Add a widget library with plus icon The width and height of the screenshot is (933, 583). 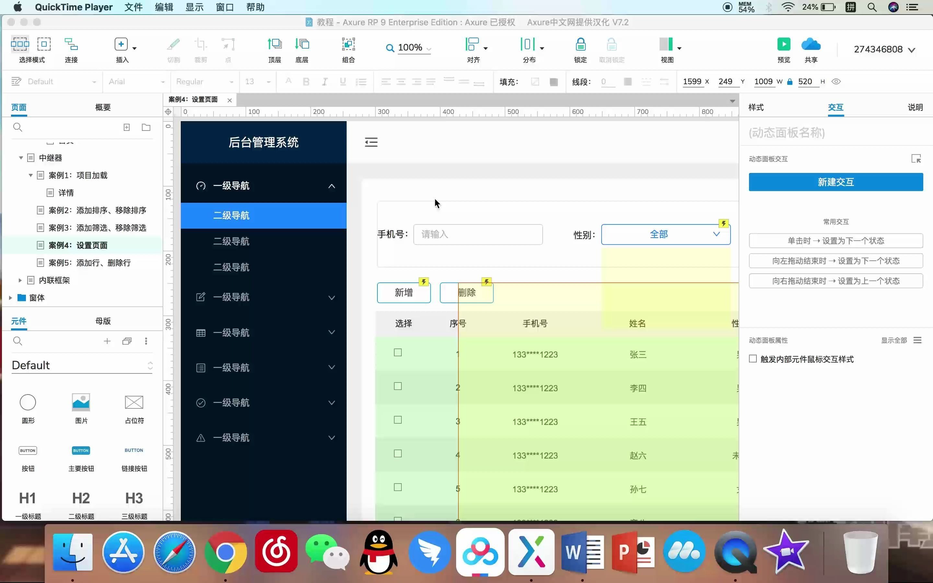click(107, 341)
